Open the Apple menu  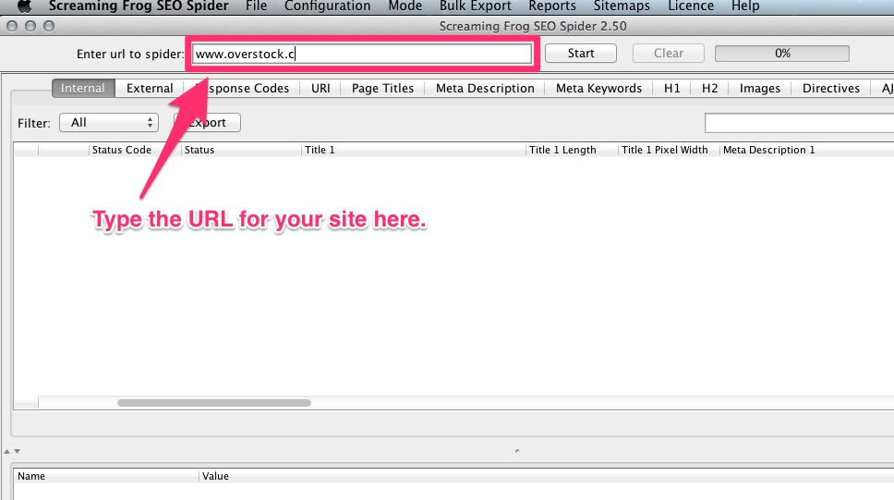[24, 6]
